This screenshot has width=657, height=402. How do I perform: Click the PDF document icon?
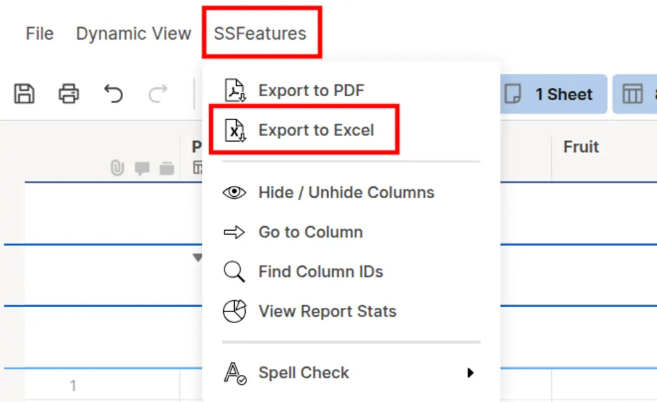235,90
